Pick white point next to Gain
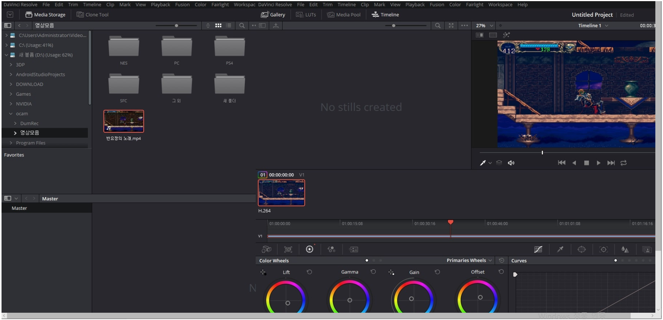This screenshot has height=320, width=663. pyautogui.click(x=391, y=272)
